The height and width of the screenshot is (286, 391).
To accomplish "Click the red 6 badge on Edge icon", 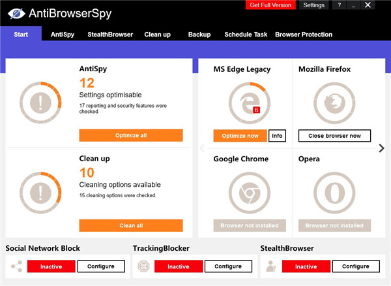I will point(256,110).
